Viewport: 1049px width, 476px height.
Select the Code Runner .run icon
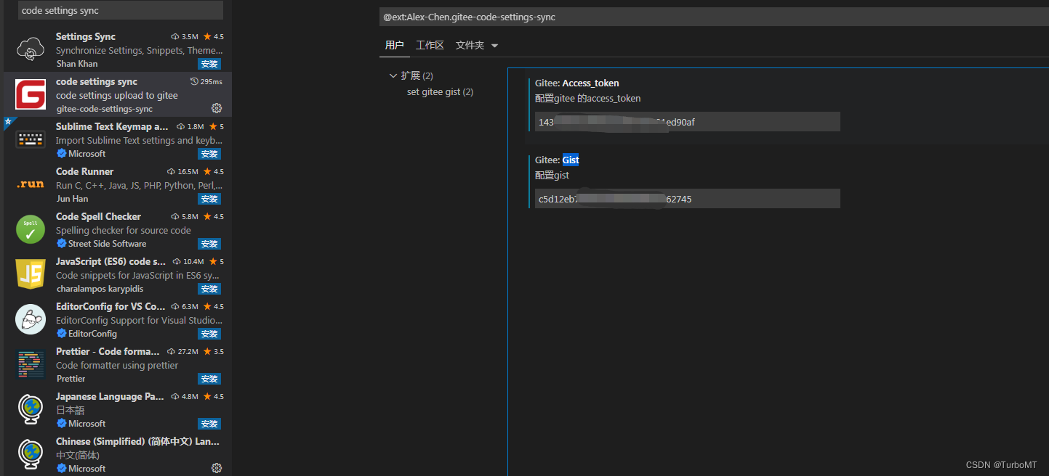click(x=31, y=184)
